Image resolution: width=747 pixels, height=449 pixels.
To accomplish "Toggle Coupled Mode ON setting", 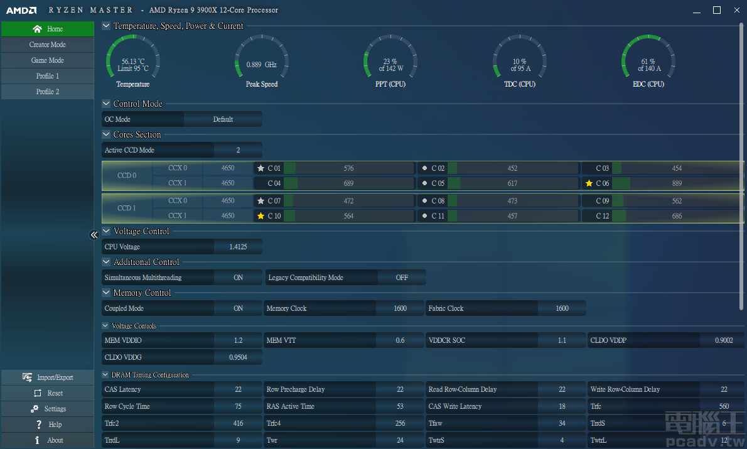I will (238, 308).
